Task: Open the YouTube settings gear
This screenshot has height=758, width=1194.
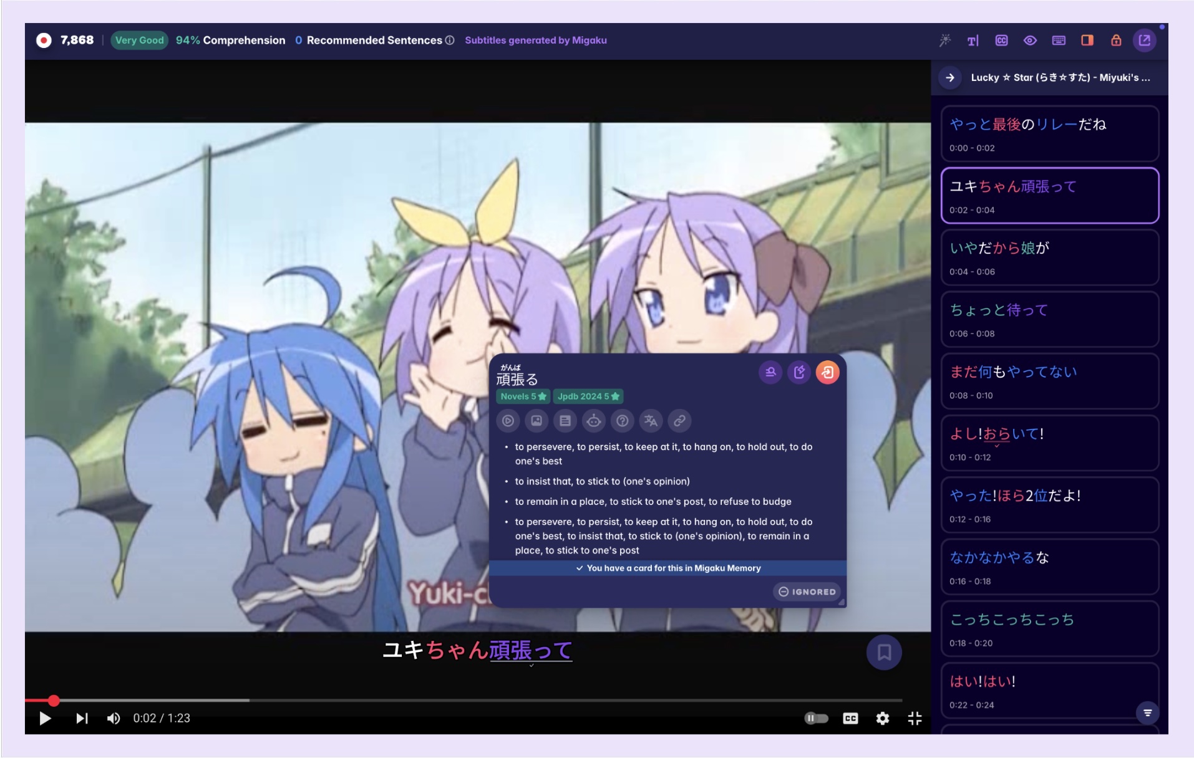Action: click(x=883, y=719)
